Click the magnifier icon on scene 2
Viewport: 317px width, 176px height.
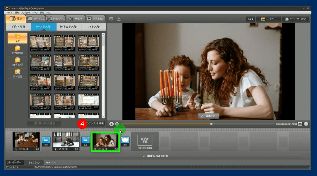63,149
